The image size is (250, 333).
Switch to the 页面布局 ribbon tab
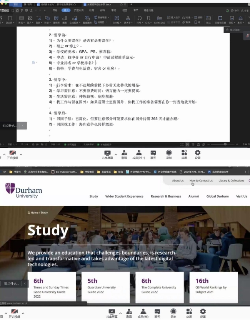coord(78,10)
